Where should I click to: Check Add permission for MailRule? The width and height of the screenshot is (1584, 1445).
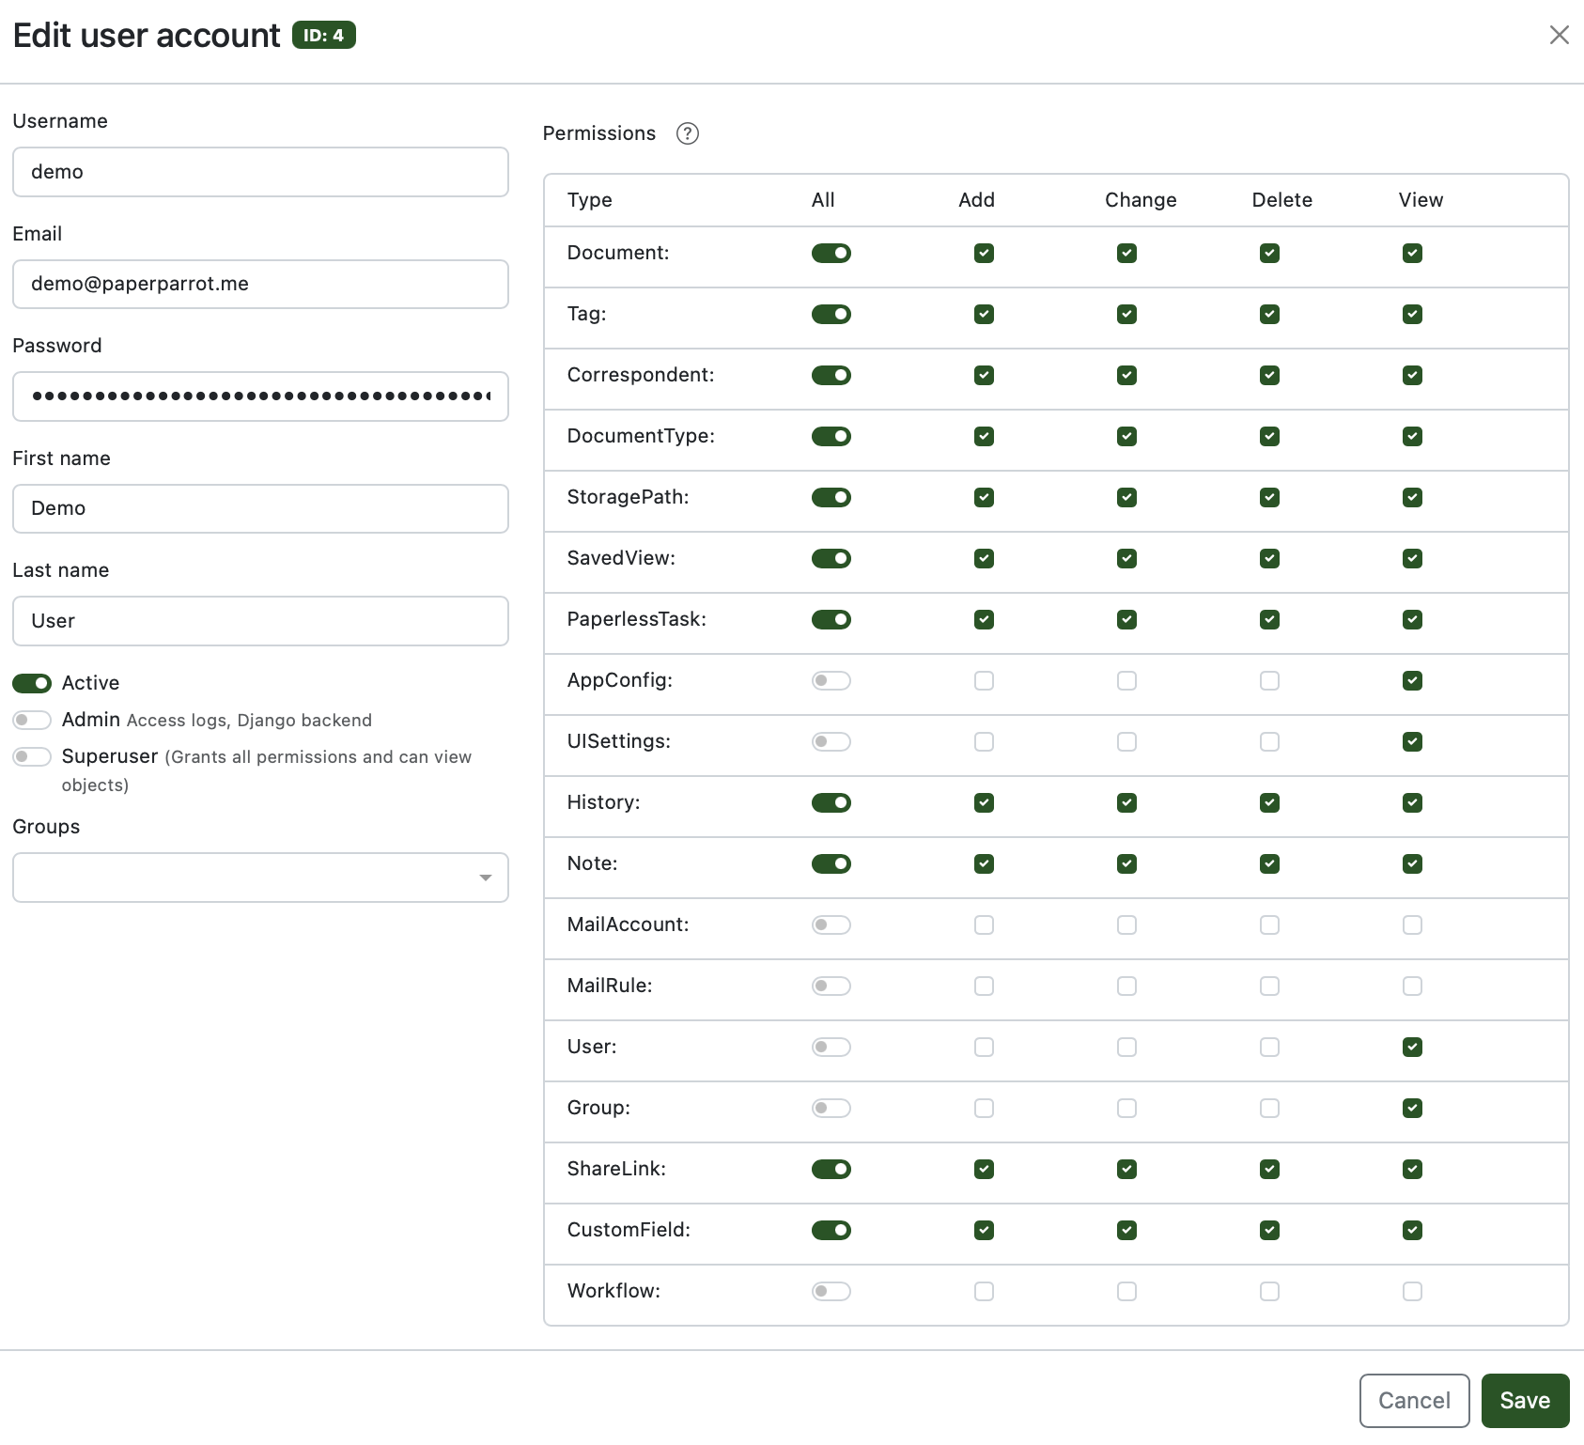(984, 987)
